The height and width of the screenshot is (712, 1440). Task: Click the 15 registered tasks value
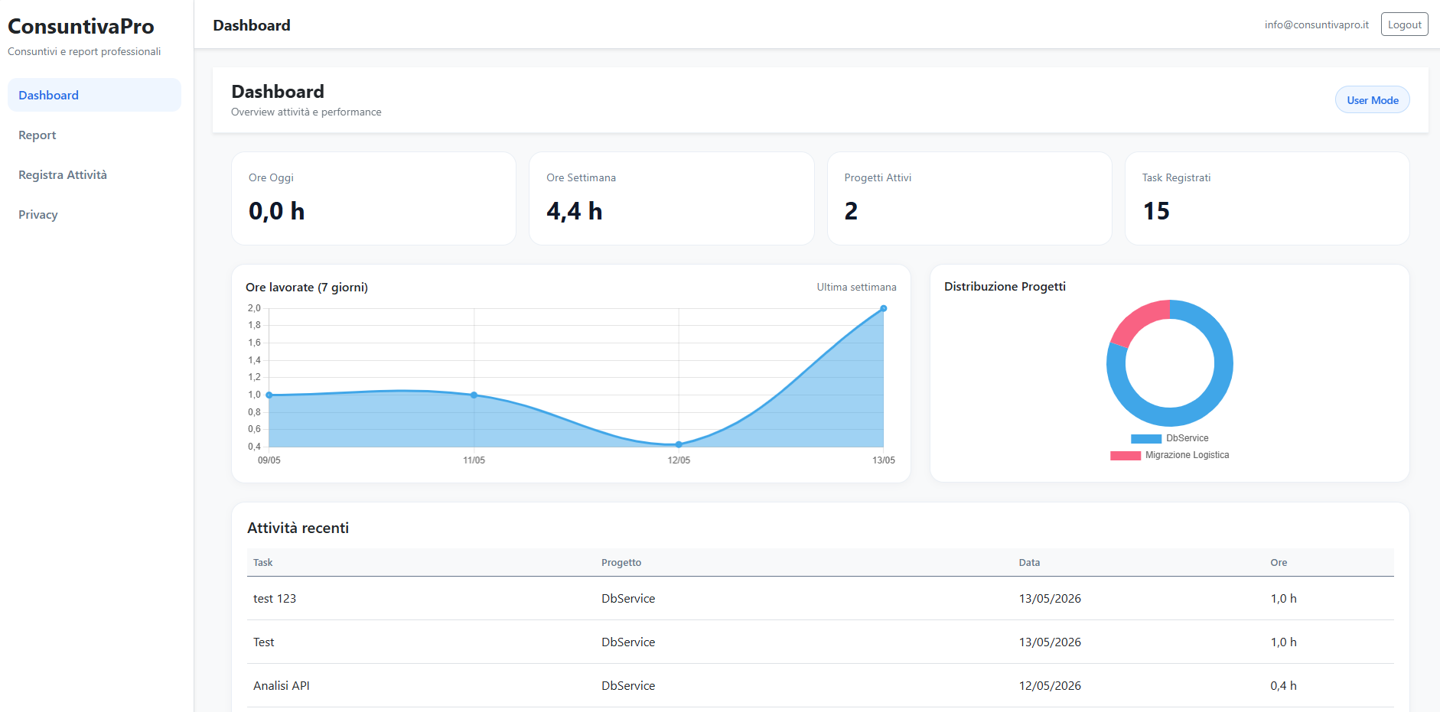pyautogui.click(x=1156, y=211)
